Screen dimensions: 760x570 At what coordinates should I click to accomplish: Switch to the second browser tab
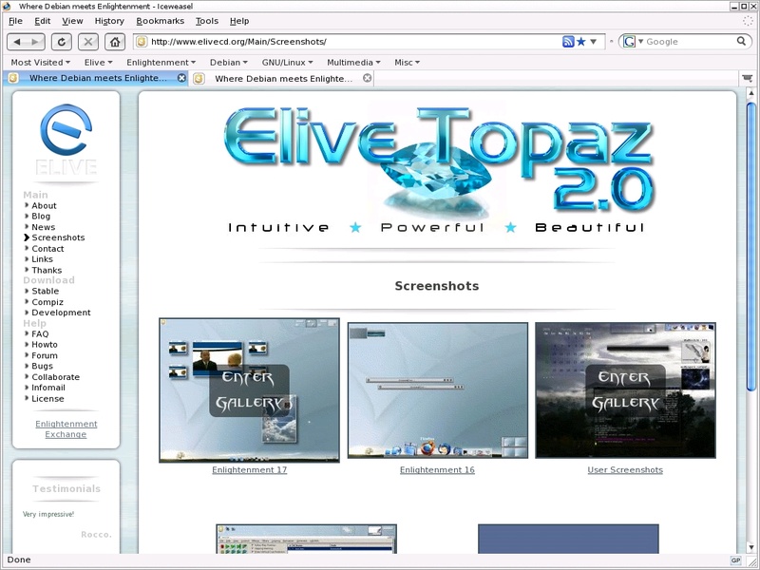click(x=282, y=78)
